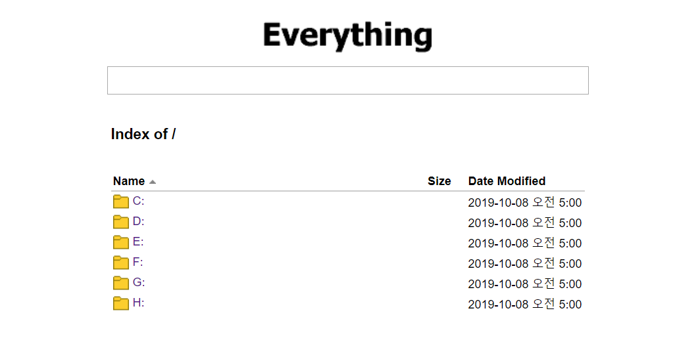This screenshot has height=361, width=673.
Task: Click the folder icon for drive C:
Action: pyautogui.click(x=120, y=202)
